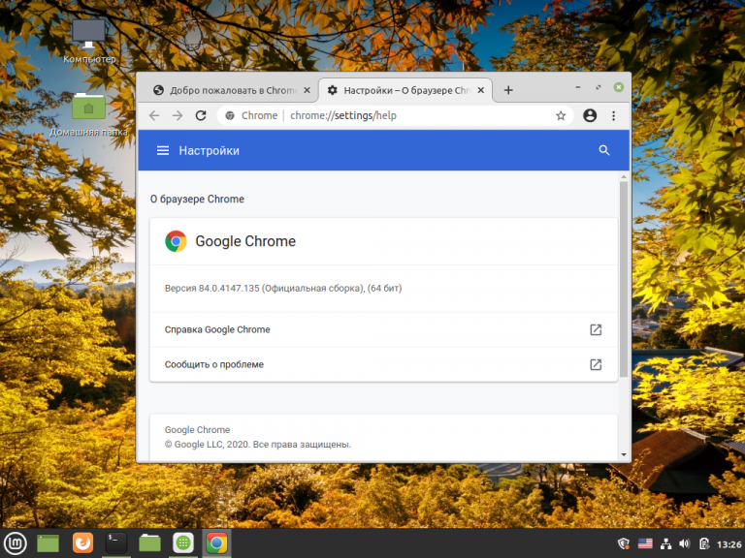Image resolution: width=745 pixels, height=558 pixels.
Task: Click the search icon in Settings header
Action: (604, 150)
